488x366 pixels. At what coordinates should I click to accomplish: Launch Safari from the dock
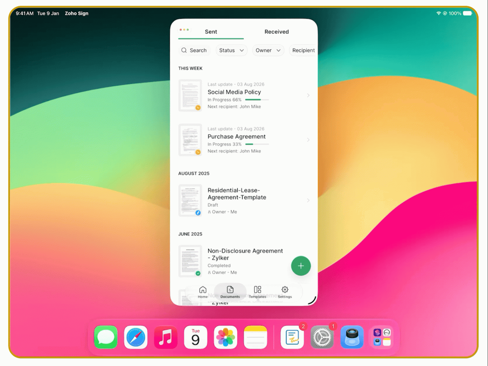[x=136, y=337]
